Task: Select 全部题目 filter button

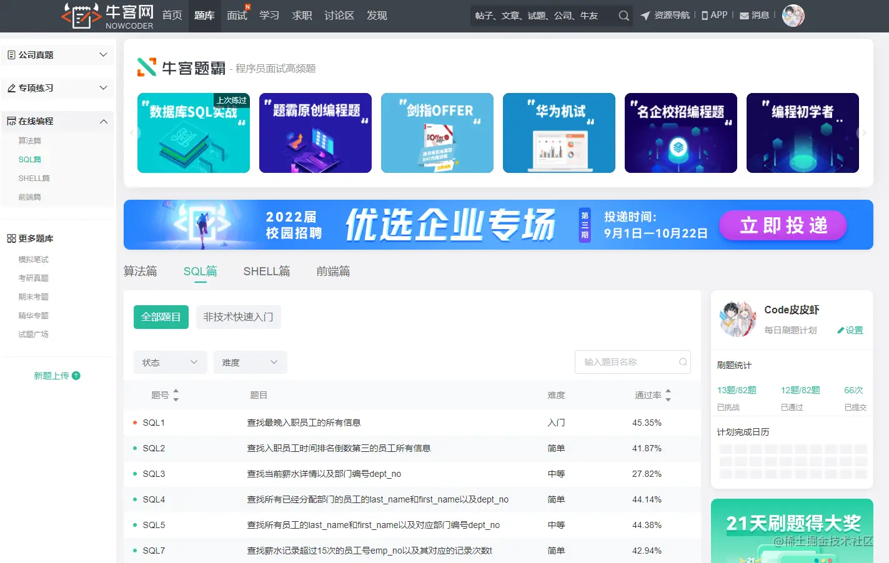Action: click(161, 317)
